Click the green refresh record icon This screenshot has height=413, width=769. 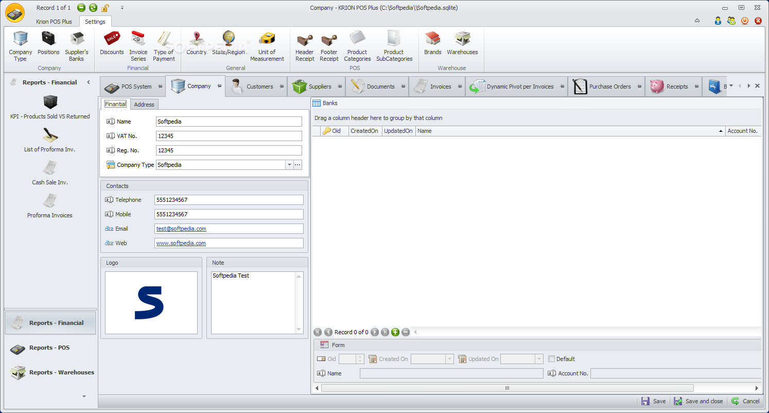93,8
